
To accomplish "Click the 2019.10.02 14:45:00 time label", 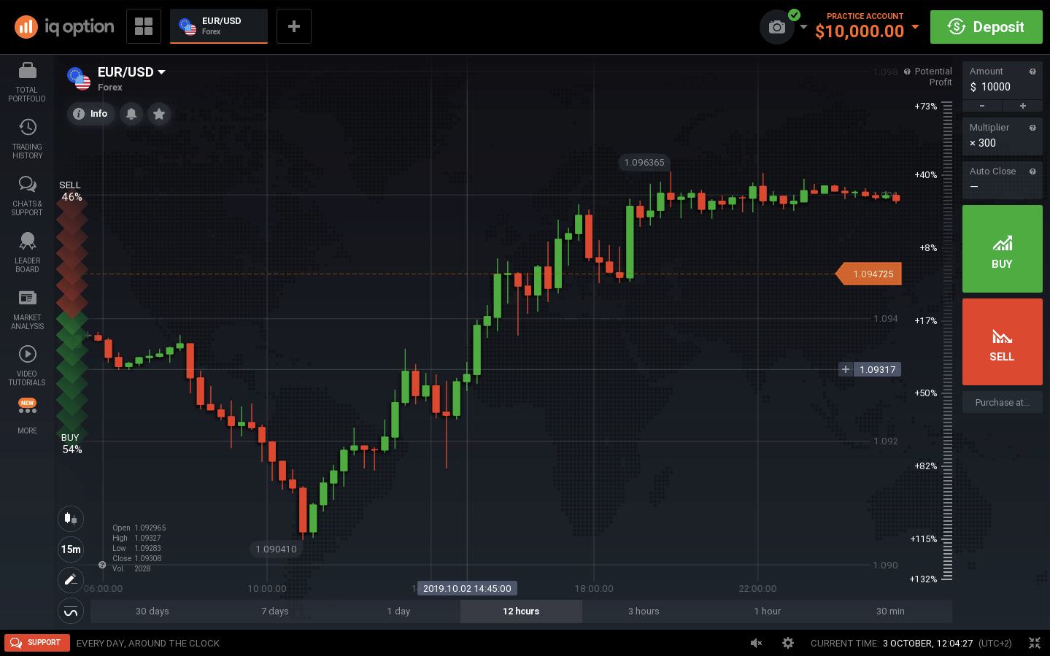I will tap(467, 588).
